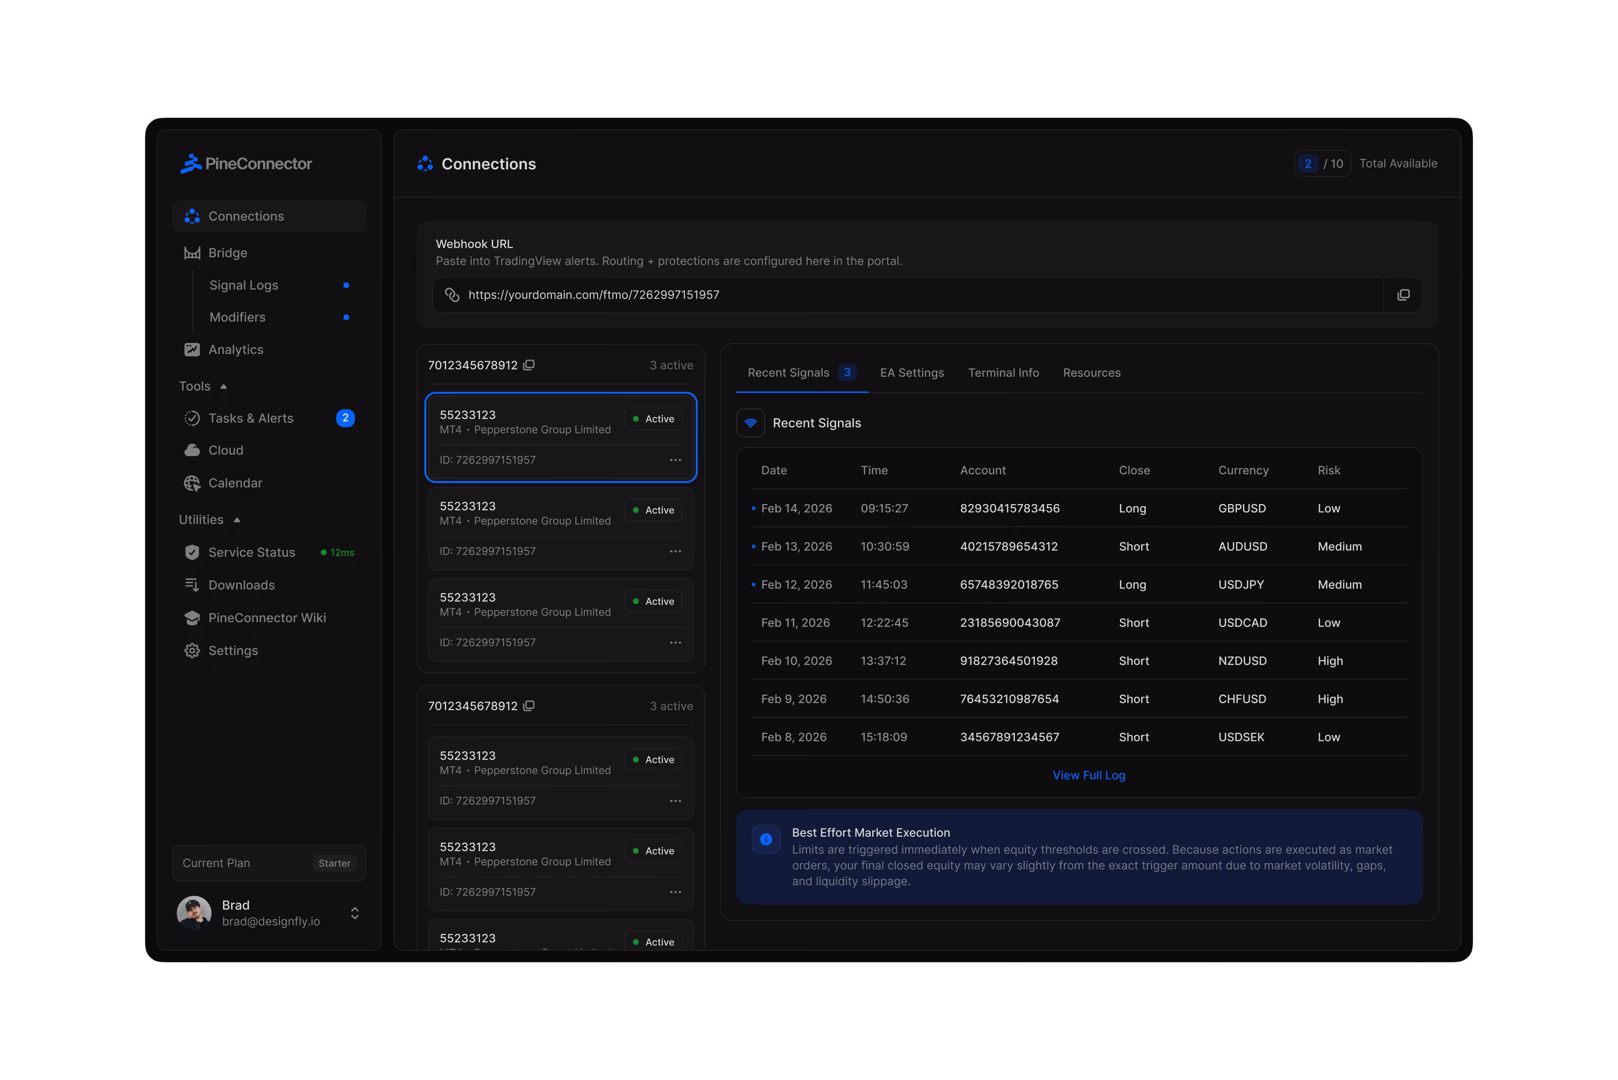
Task: Click the link icon beside the webhook URL
Action: coord(452,295)
